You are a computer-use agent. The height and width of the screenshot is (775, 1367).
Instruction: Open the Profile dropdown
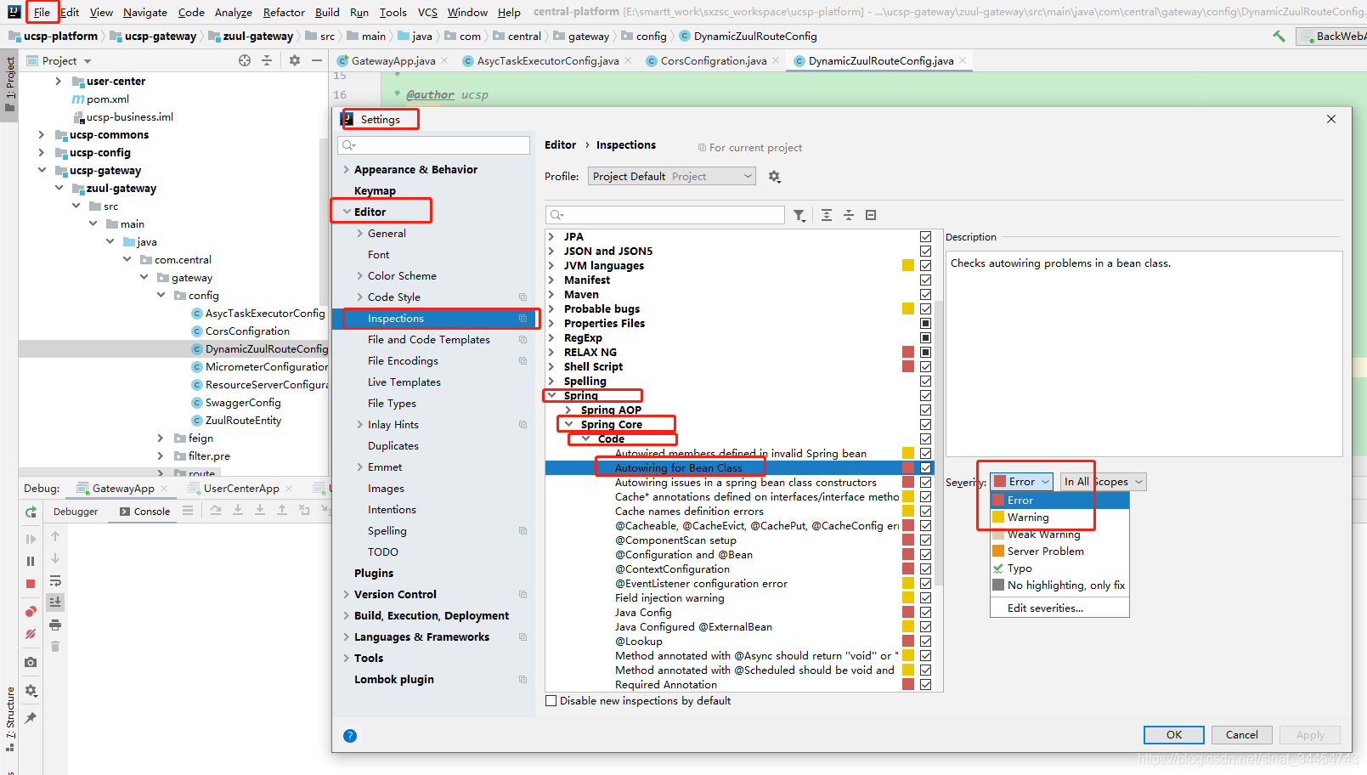pyautogui.click(x=671, y=177)
